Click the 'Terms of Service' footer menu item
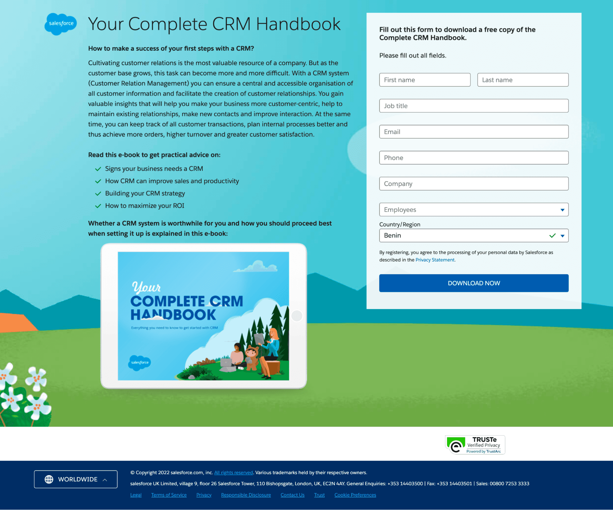 click(169, 495)
